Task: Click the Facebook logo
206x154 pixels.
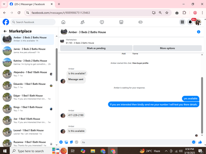Action: click(6, 22)
